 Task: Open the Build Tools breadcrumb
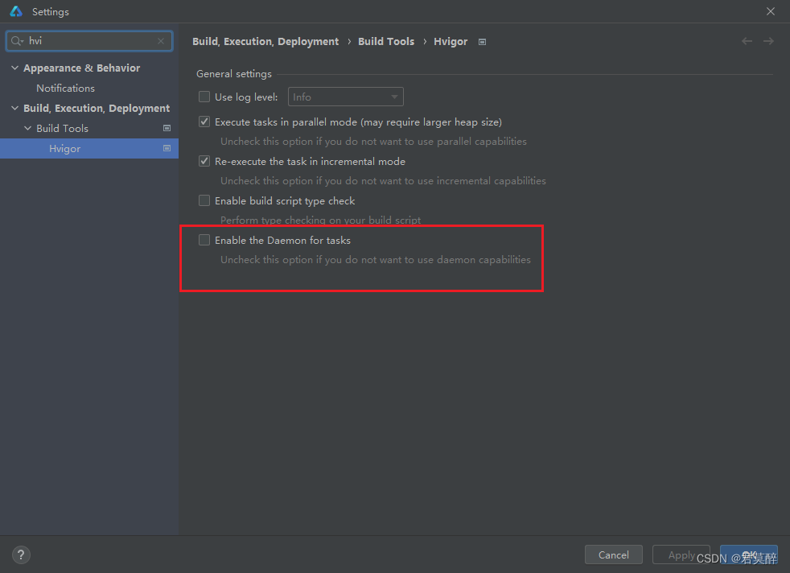coord(386,41)
